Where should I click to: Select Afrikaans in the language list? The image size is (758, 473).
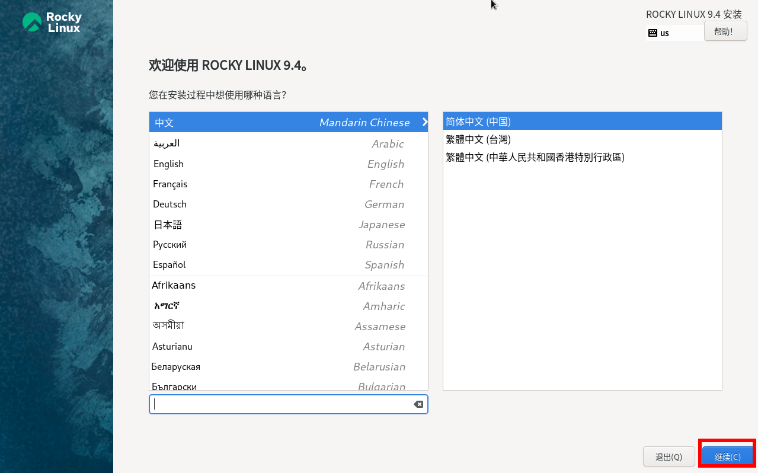coord(289,286)
